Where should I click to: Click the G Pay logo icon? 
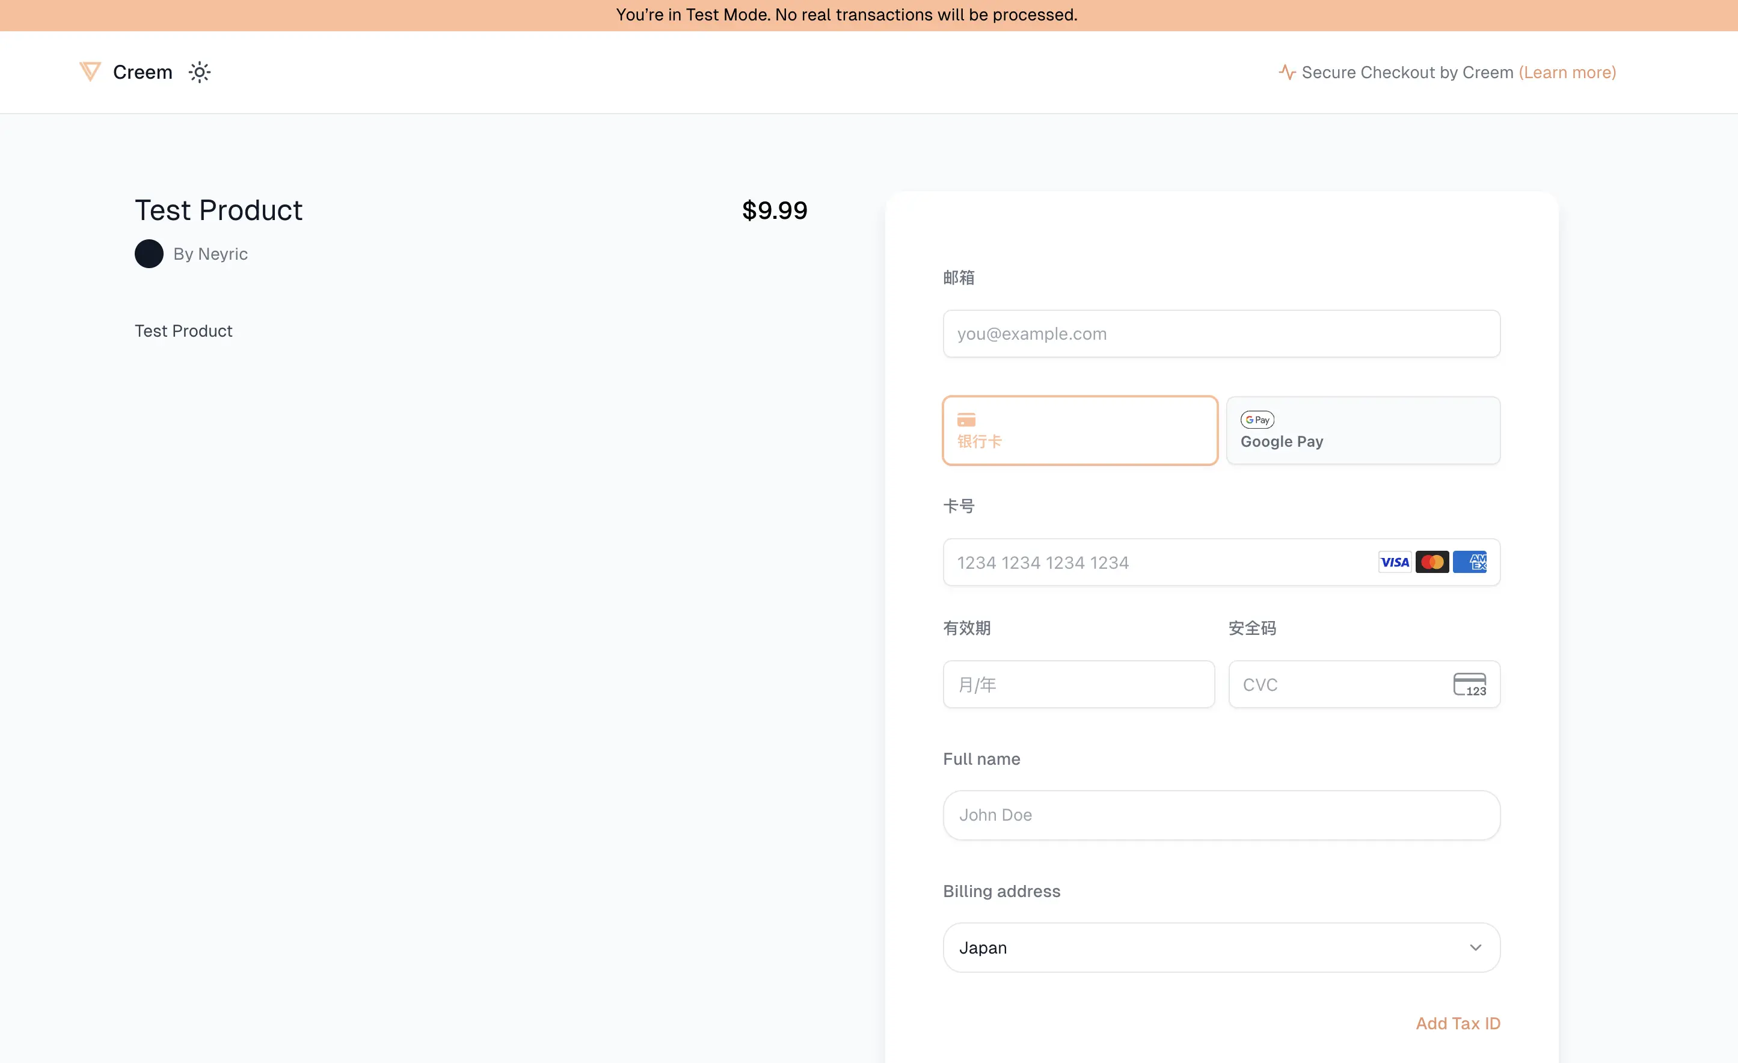tap(1257, 420)
